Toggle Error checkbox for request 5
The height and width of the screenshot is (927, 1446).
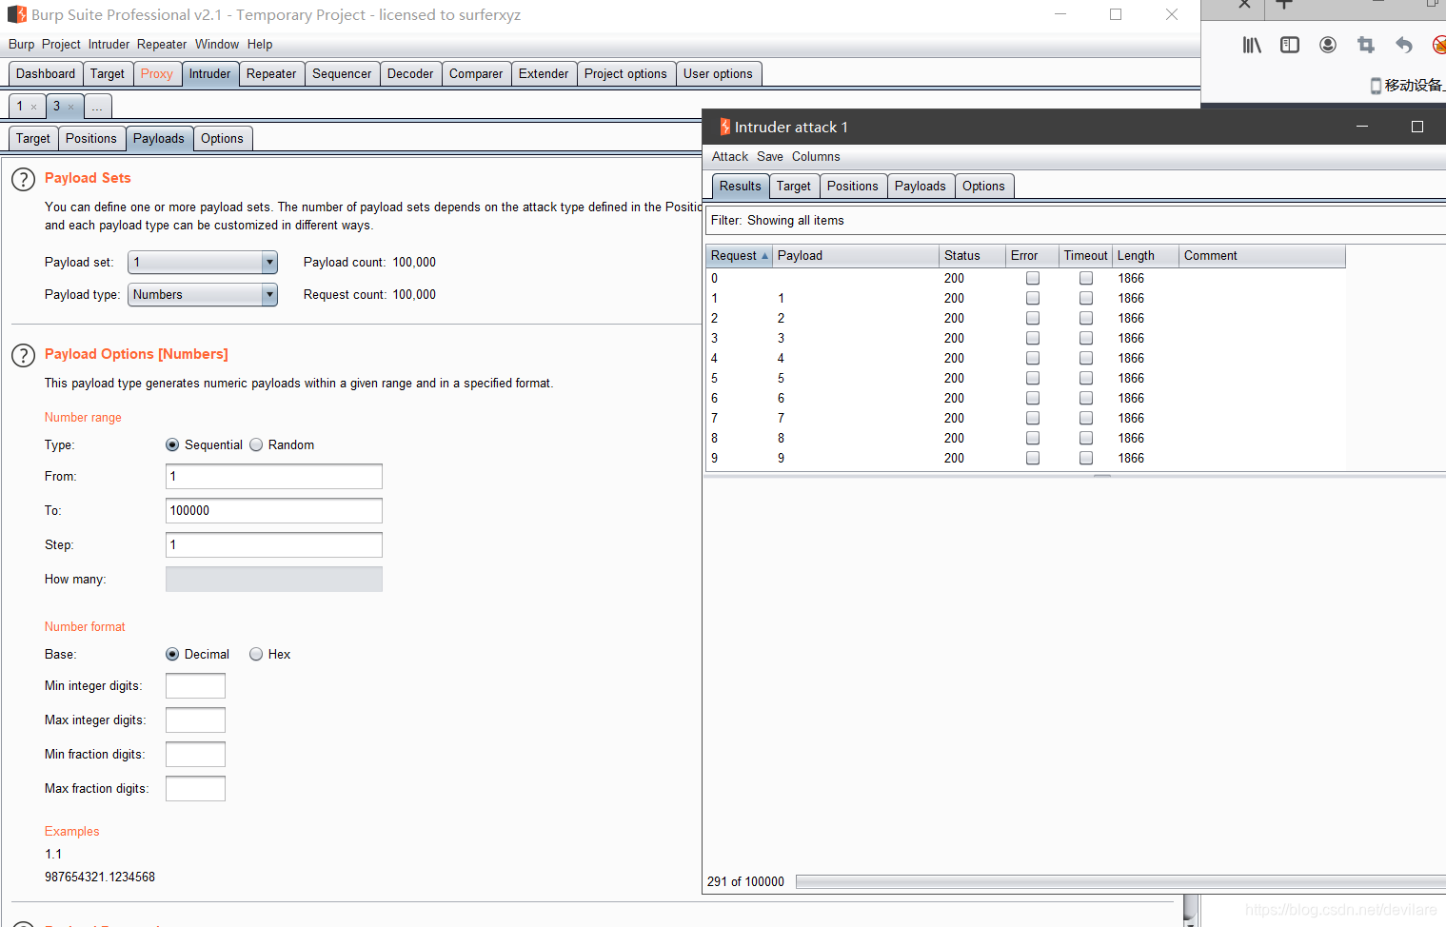(x=1033, y=379)
